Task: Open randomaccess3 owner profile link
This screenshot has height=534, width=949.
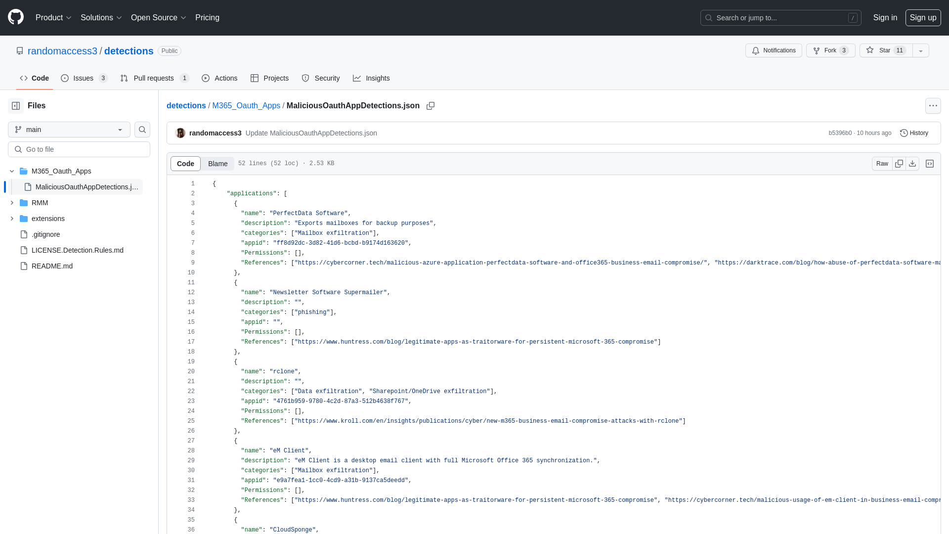Action: [62, 51]
